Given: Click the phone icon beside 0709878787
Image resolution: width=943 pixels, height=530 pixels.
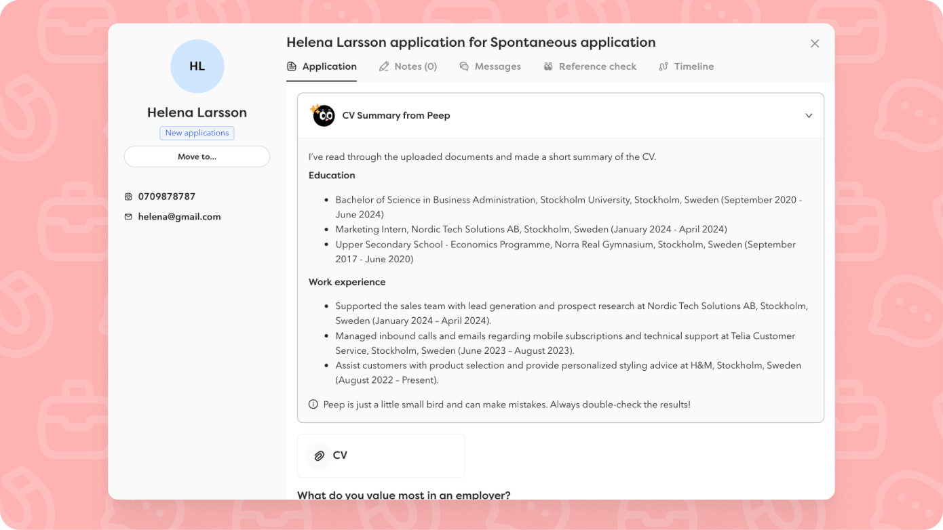Looking at the screenshot, I should (x=128, y=197).
